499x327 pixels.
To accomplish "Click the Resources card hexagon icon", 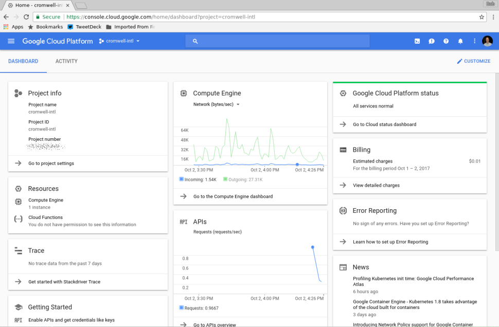I will [x=18, y=189].
